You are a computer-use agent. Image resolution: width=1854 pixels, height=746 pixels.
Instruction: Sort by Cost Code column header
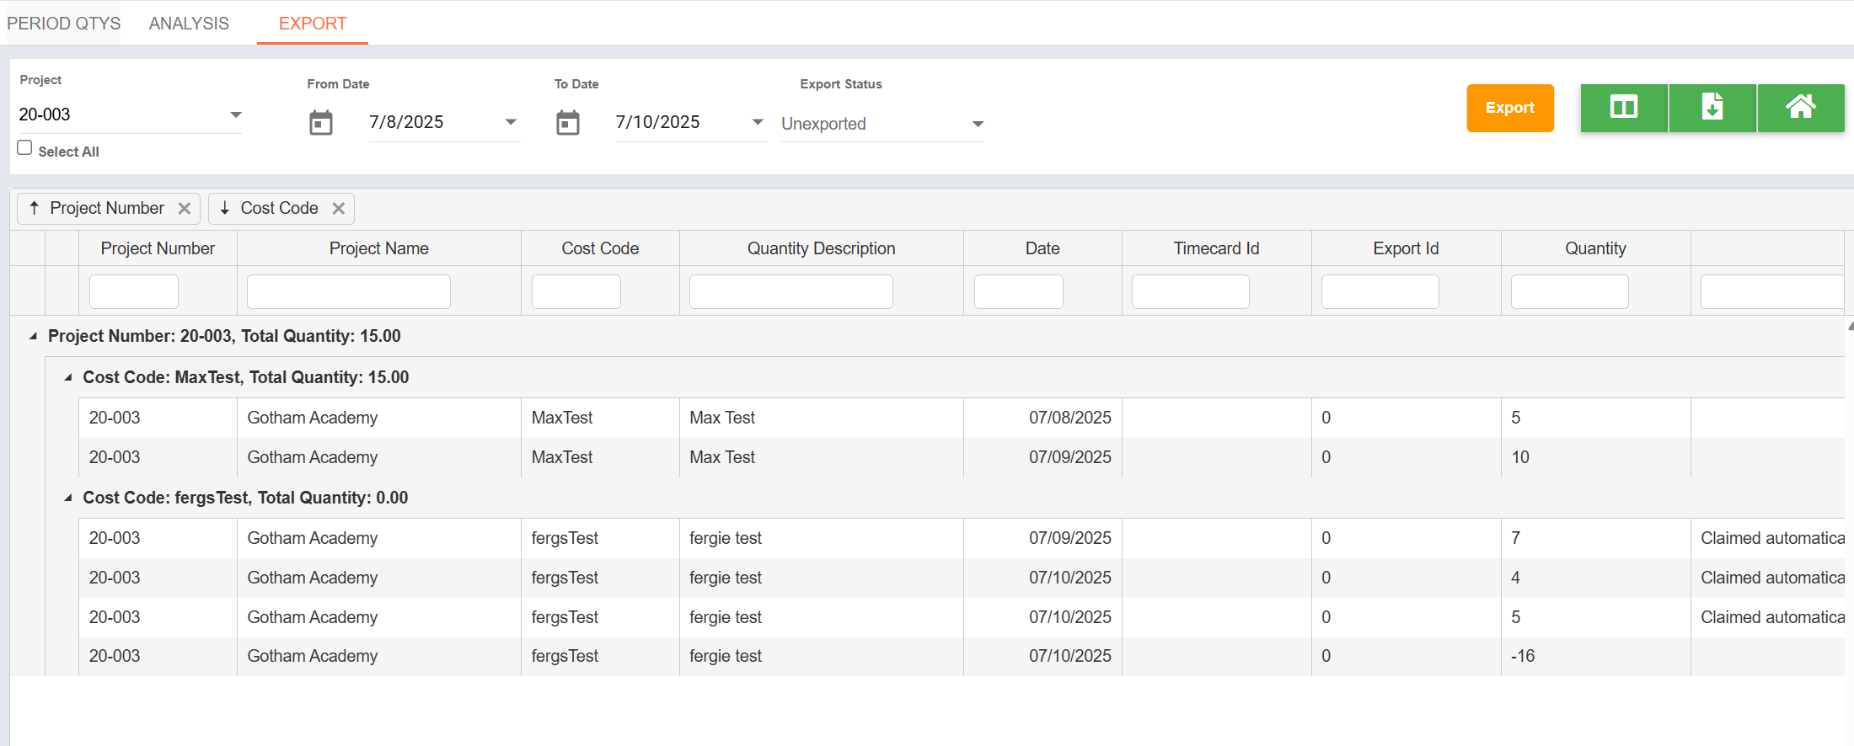click(600, 248)
